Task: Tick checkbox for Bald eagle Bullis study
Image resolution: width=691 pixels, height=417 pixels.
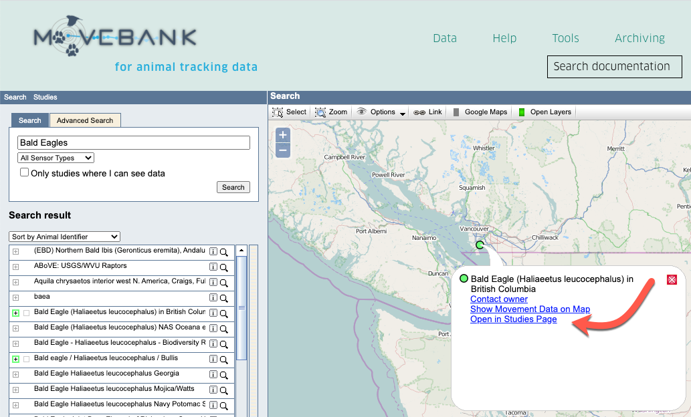Action: pyautogui.click(x=27, y=359)
